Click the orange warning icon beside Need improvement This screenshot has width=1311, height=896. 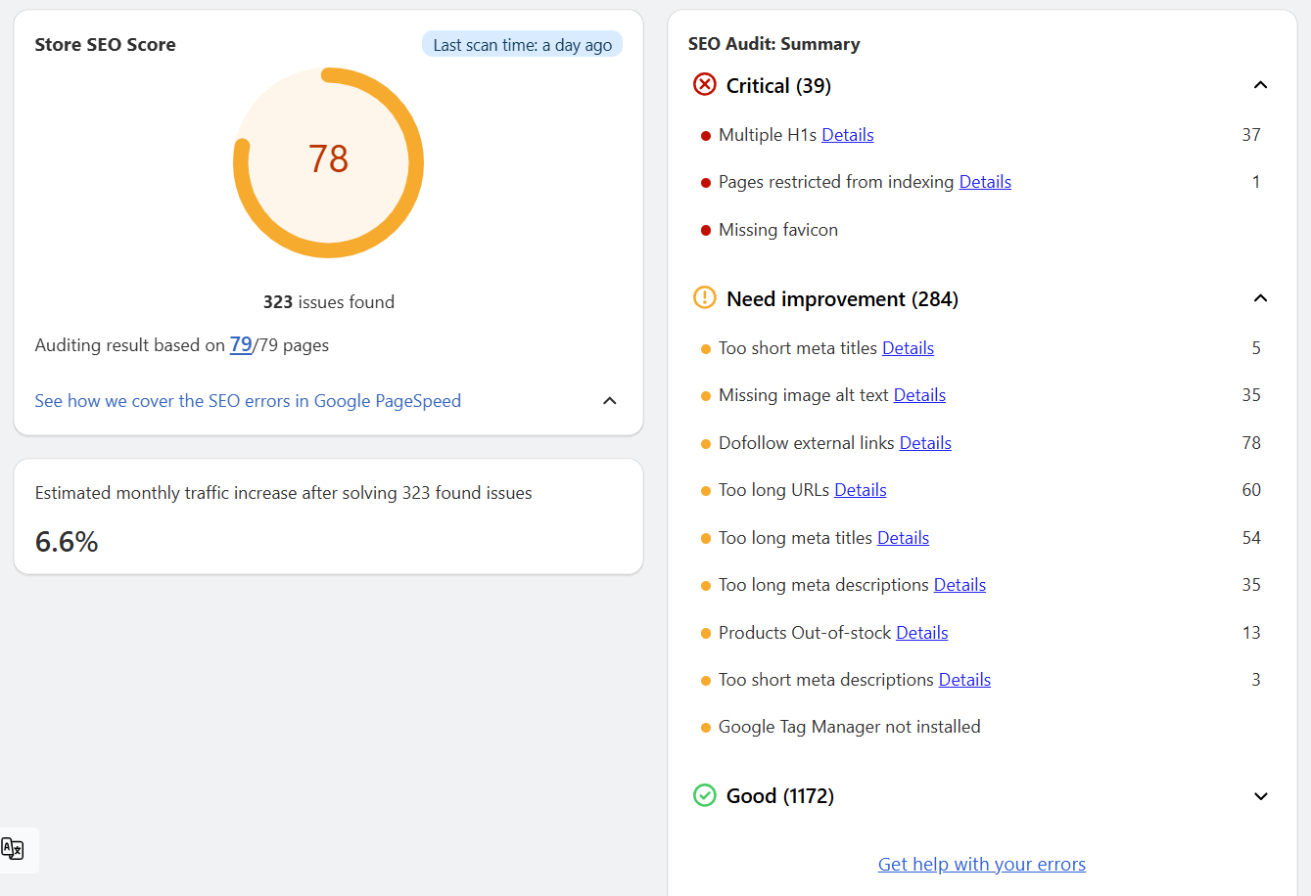pyautogui.click(x=704, y=297)
